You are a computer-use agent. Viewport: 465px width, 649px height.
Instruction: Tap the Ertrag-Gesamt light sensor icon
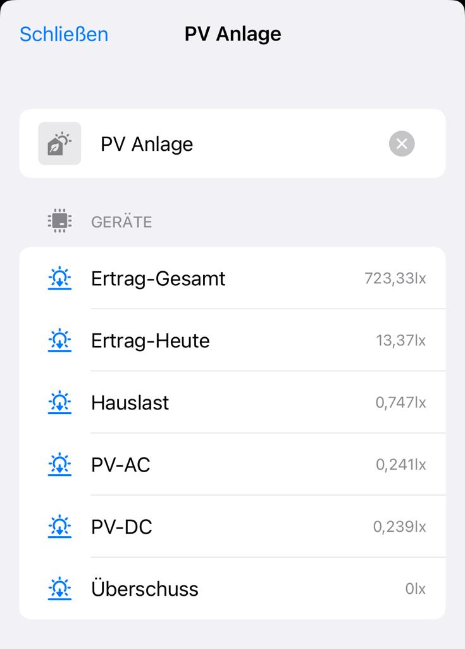[59, 278]
